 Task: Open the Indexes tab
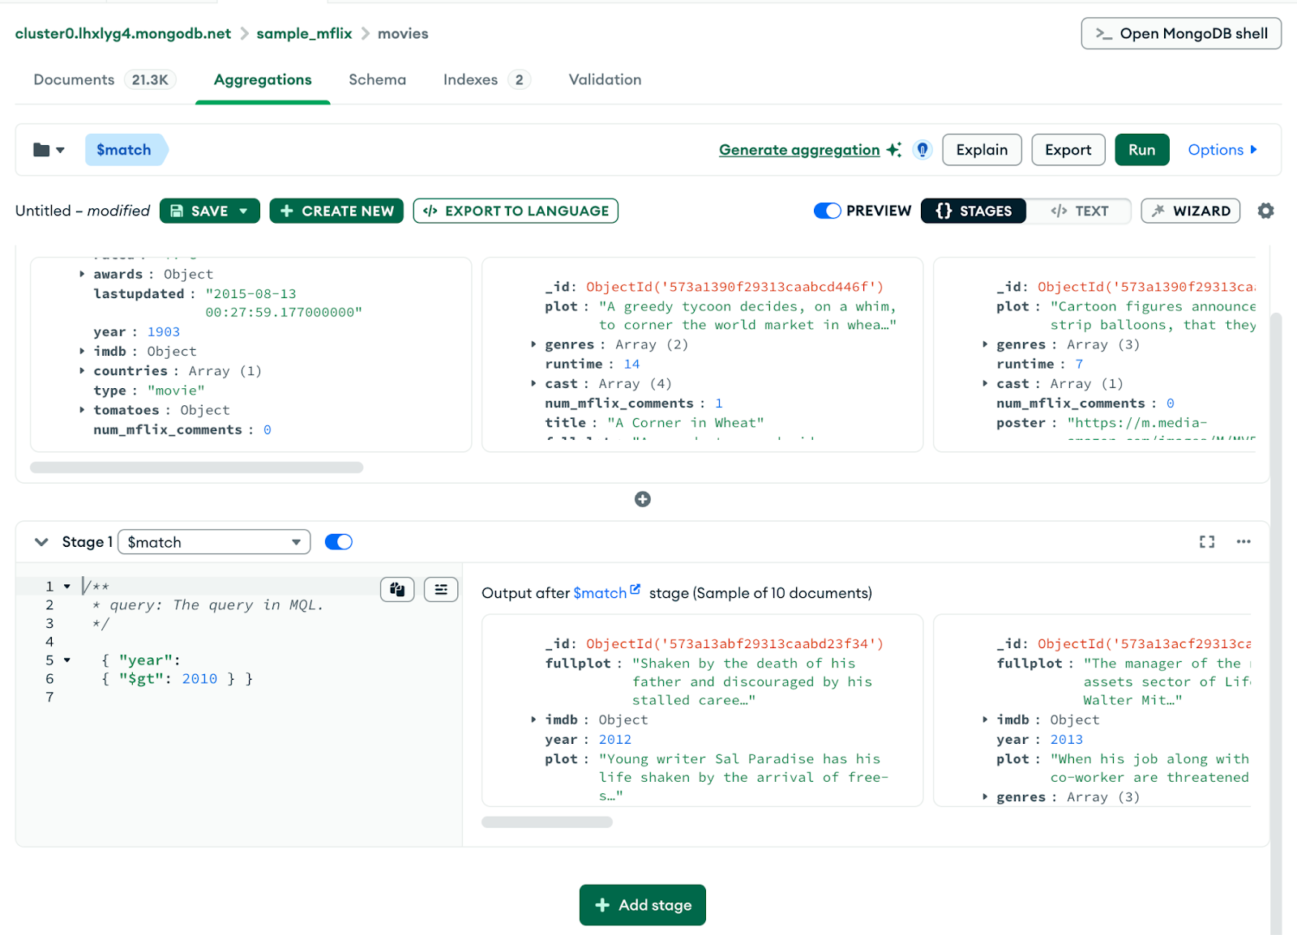pos(470,79)
